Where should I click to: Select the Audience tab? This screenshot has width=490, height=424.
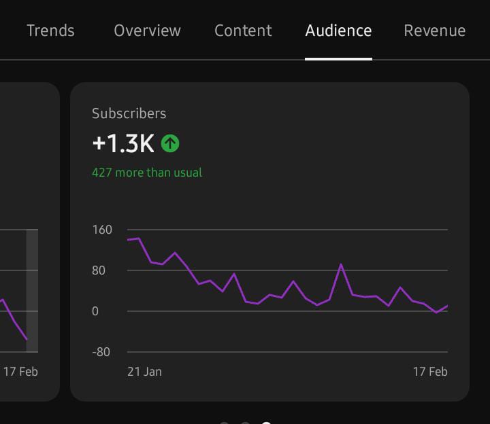click(338, 31)
